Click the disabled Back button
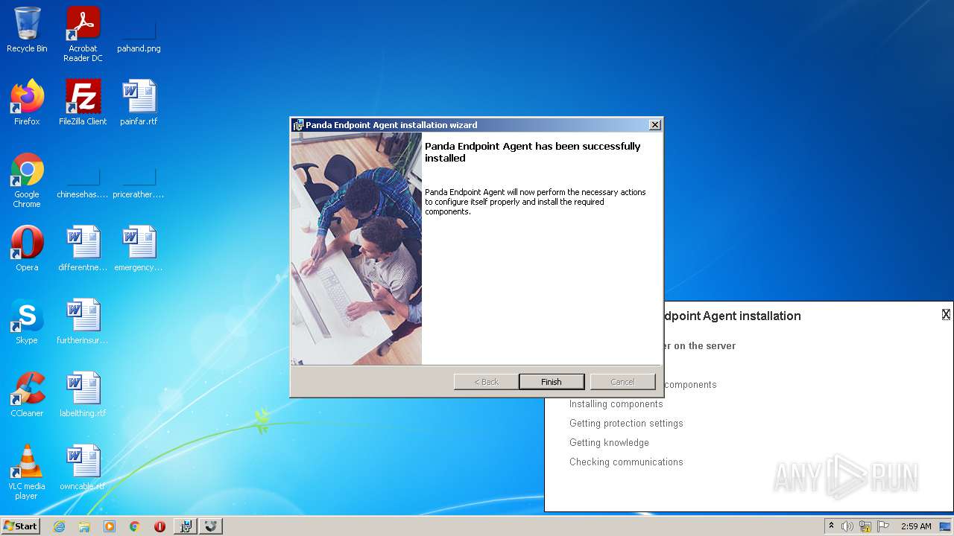 click(487, 382)
